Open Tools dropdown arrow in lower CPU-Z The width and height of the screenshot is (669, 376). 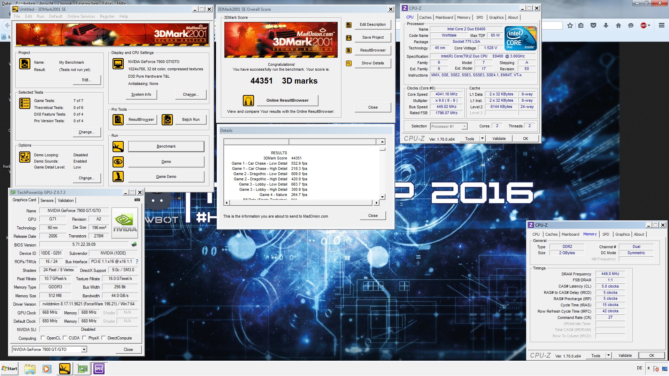tap(608, 355)
